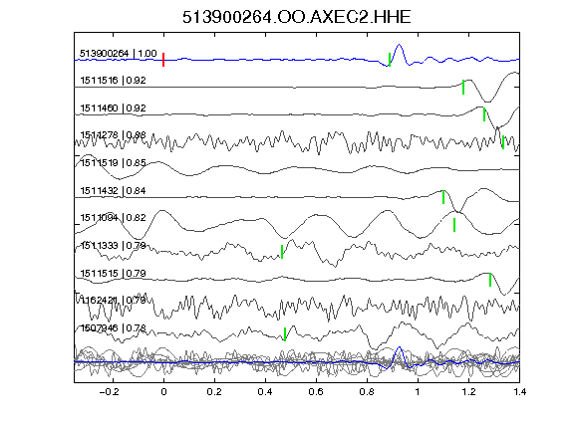Click the blue waveform peak on the top trace
The height and width of the screenshot is (430, 574).
399,45
